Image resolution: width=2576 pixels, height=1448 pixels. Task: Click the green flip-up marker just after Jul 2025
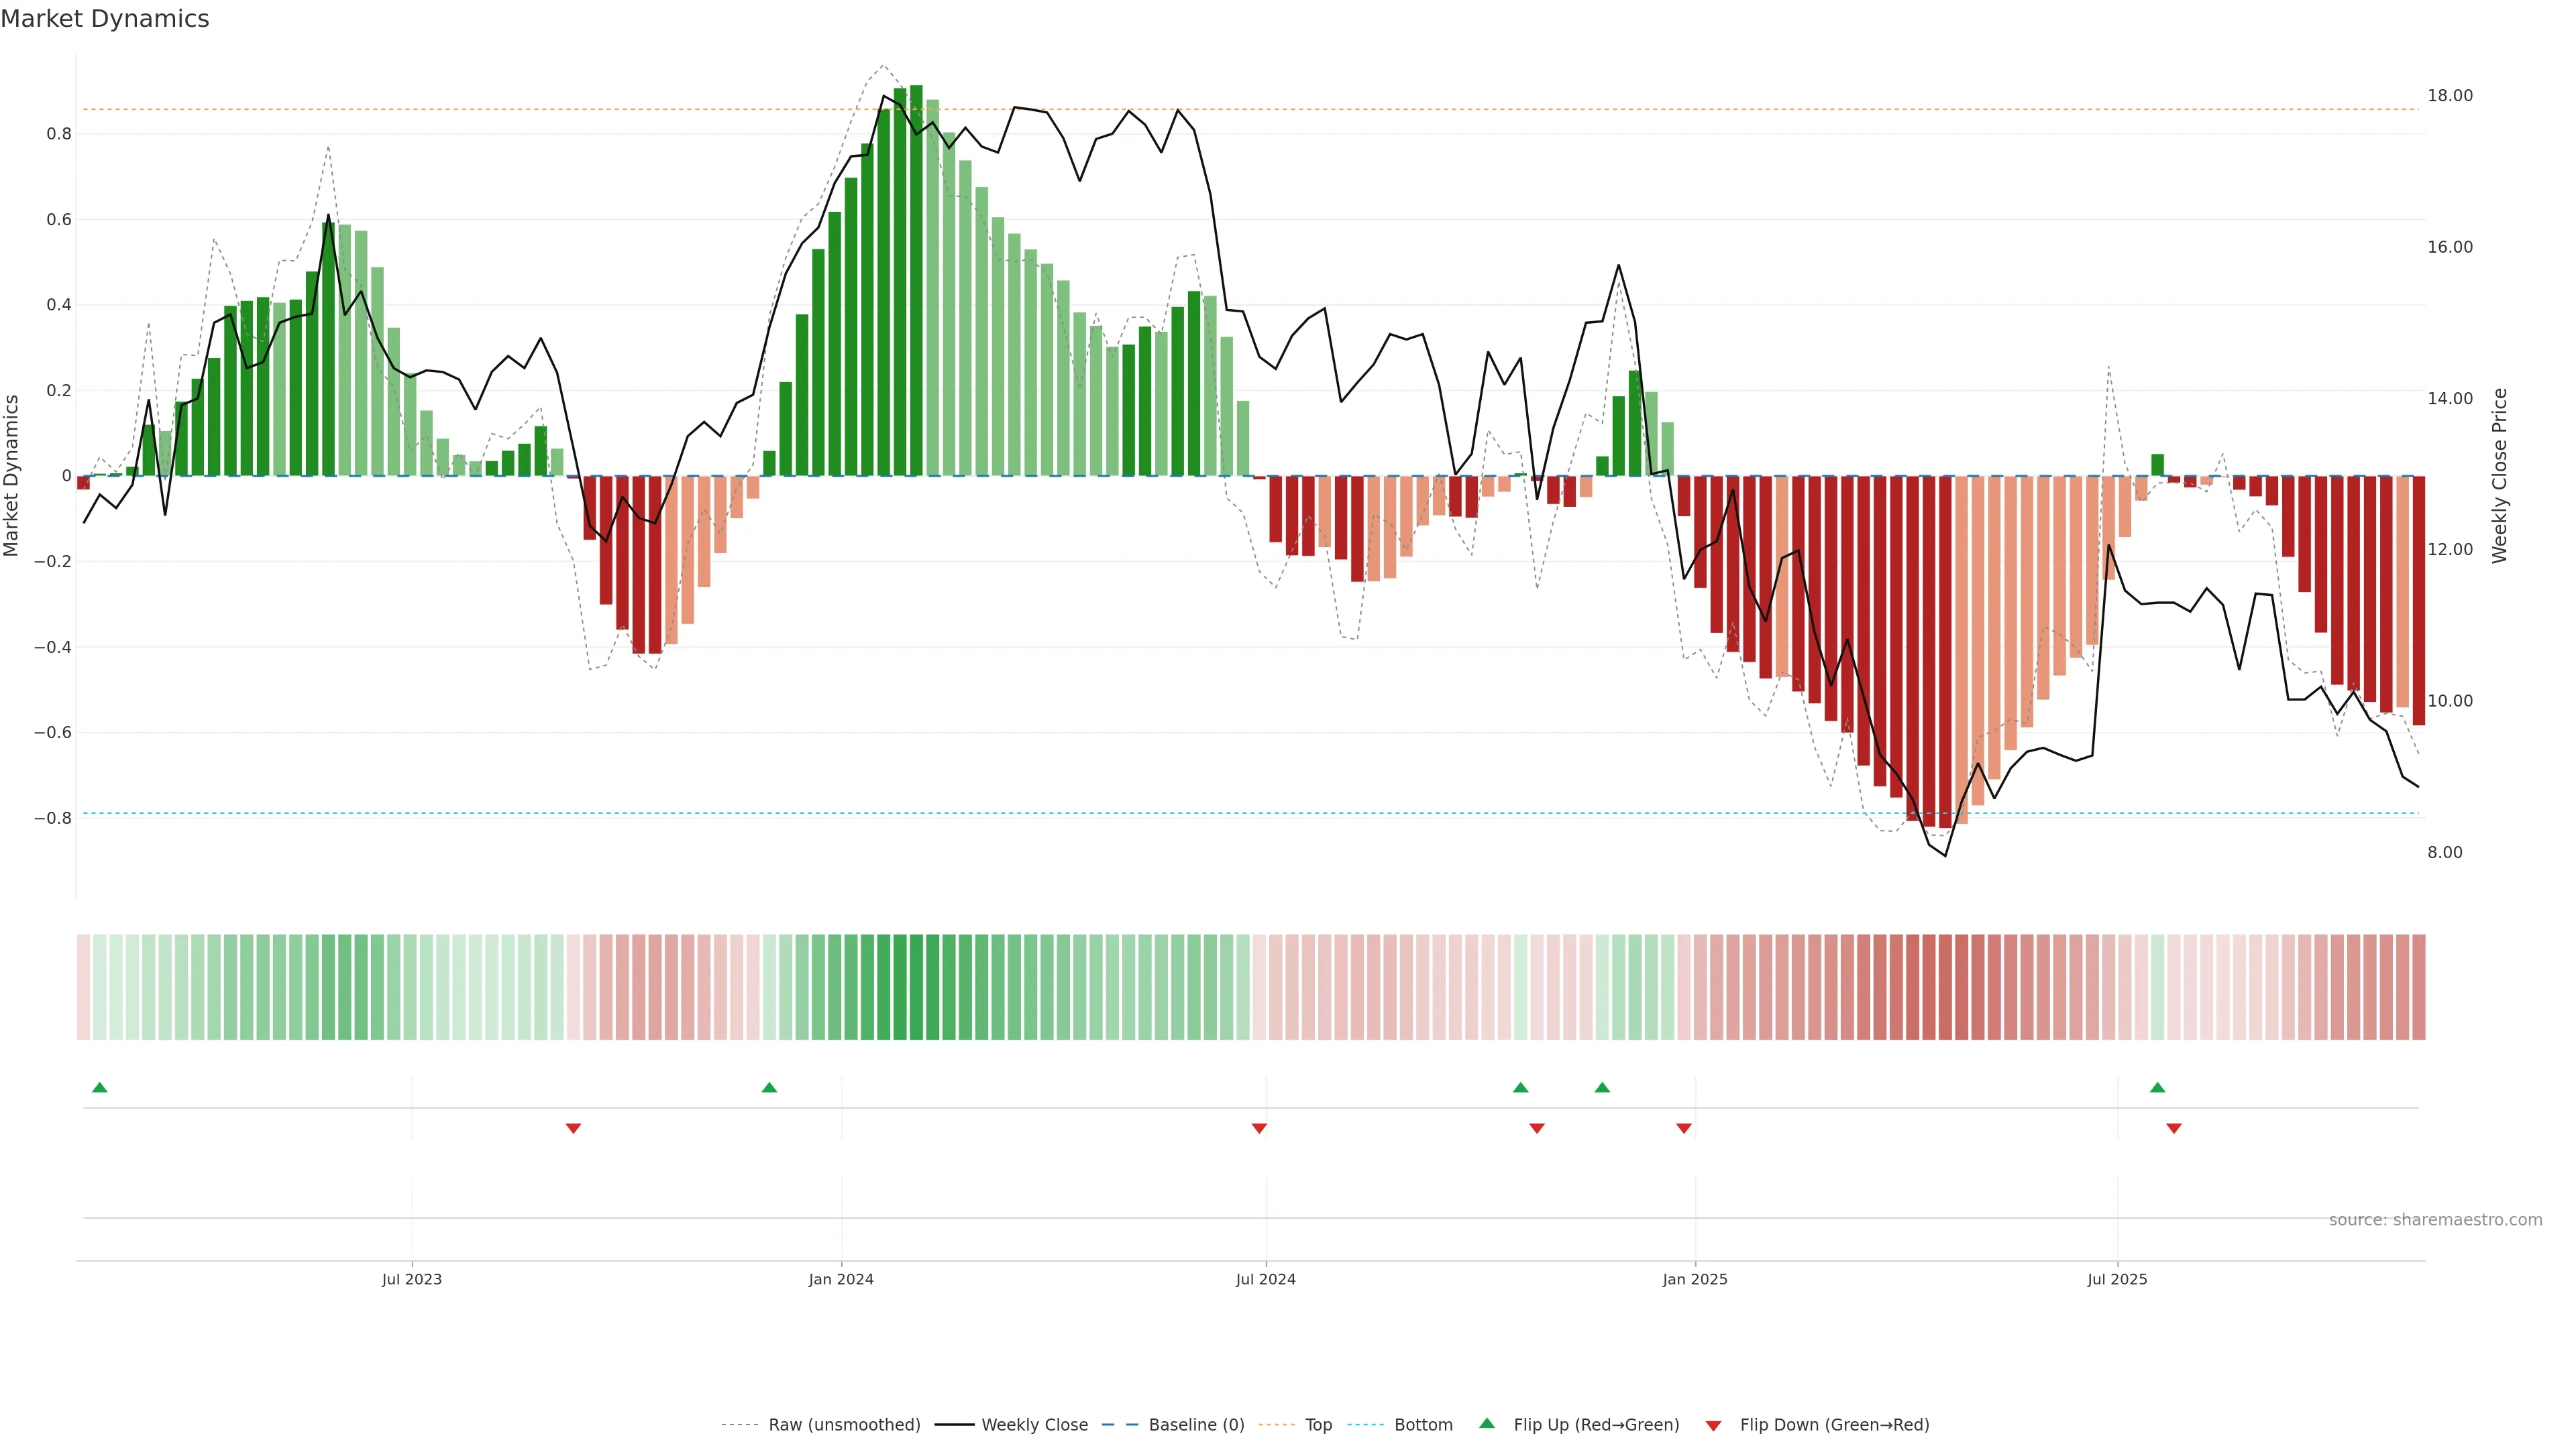(x=2157, y=1087)
